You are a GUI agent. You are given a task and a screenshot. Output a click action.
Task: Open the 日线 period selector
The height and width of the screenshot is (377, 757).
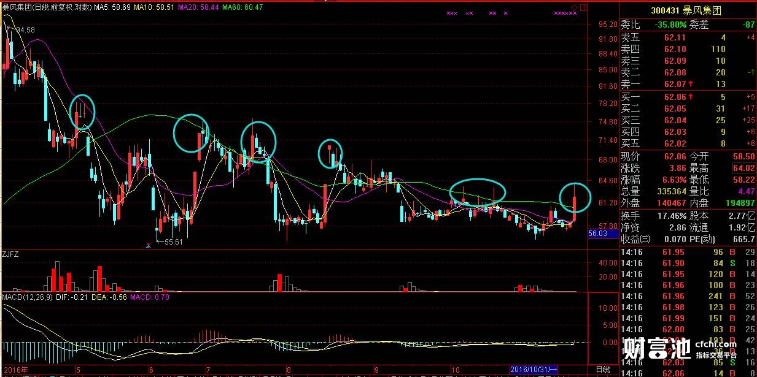[603, 370]
